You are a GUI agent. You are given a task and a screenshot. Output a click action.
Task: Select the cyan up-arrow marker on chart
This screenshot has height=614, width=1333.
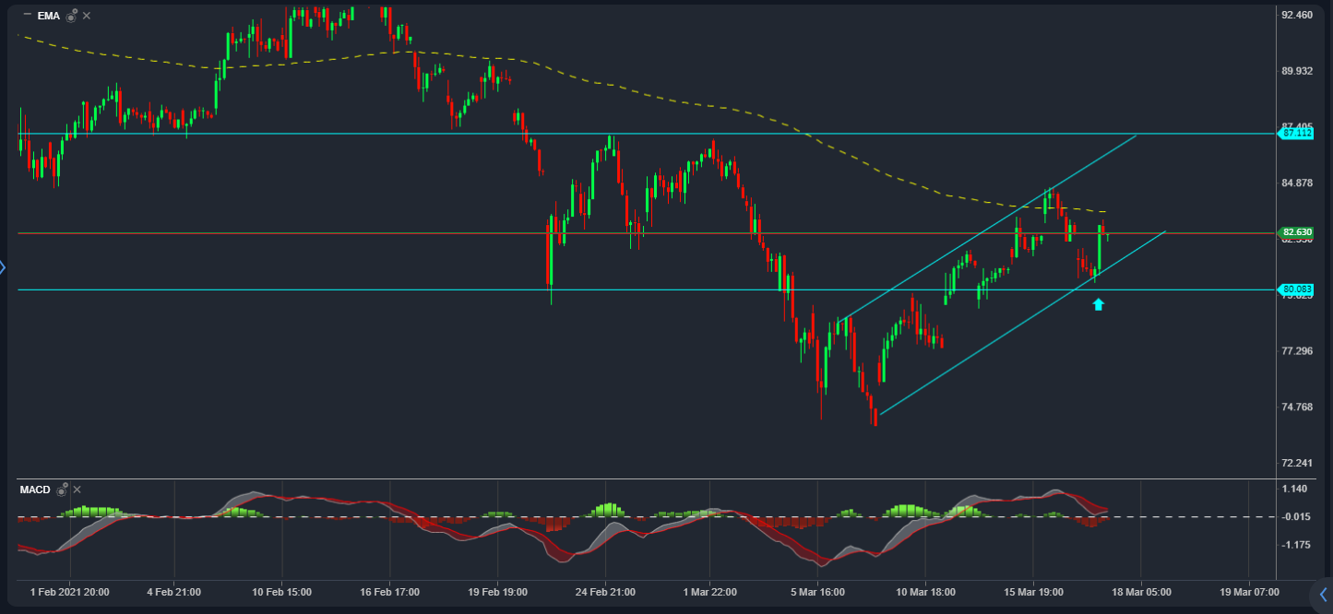(x=1098, y=304)
